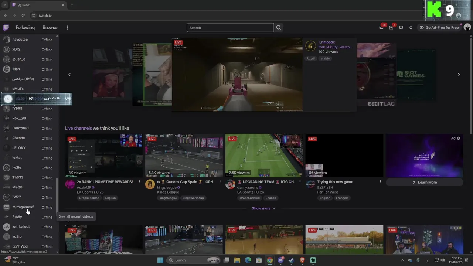The height and width of the screenshot is (266, 473).
Task: Click the Get Bits diamond icon
Action: (x=411, y=28)
